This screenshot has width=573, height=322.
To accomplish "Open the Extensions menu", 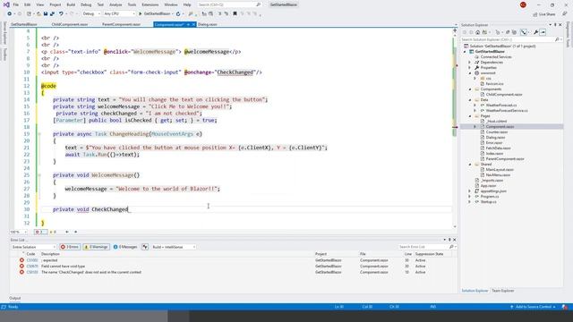I will click(150, 4).
